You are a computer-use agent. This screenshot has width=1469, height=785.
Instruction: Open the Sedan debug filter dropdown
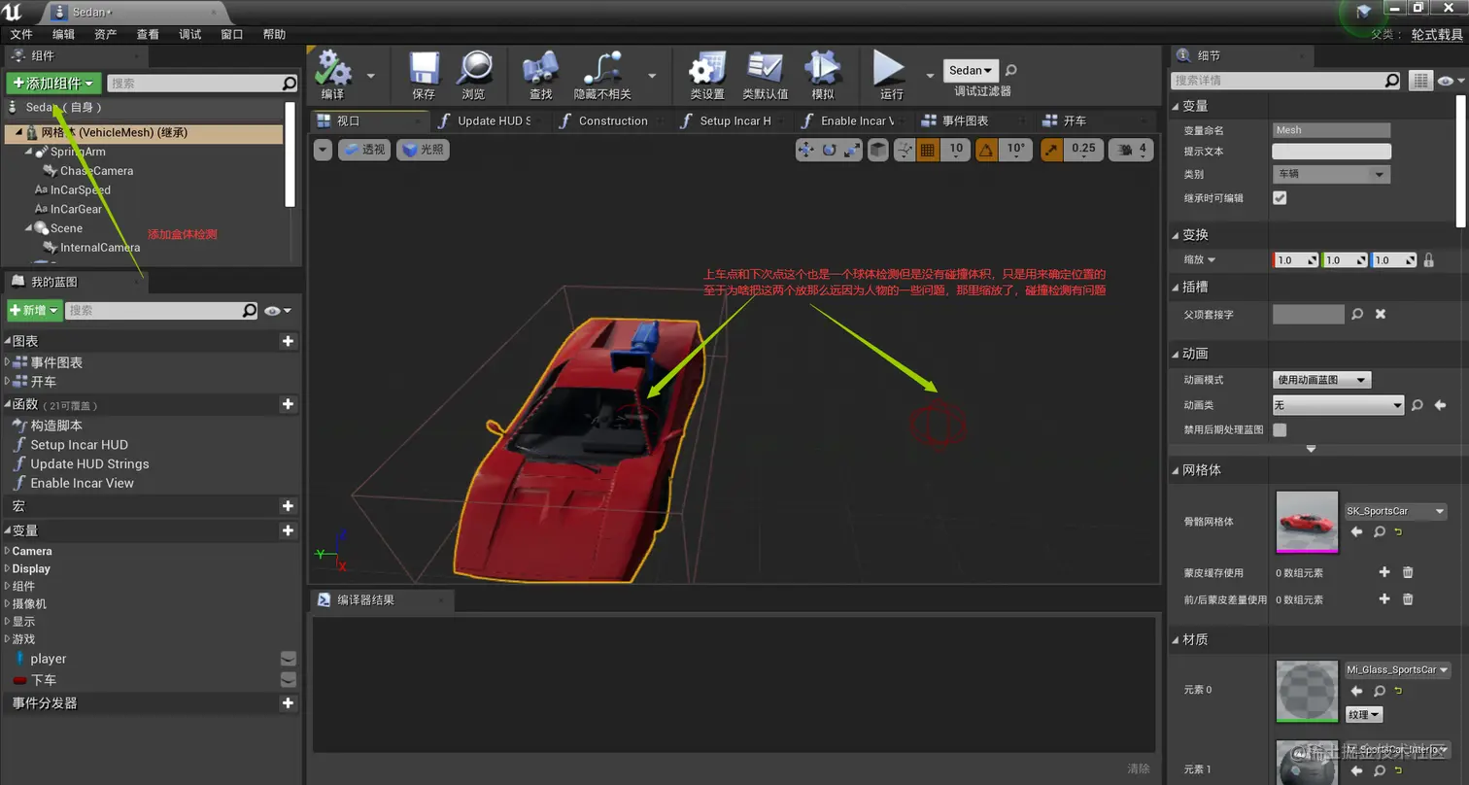972,70
